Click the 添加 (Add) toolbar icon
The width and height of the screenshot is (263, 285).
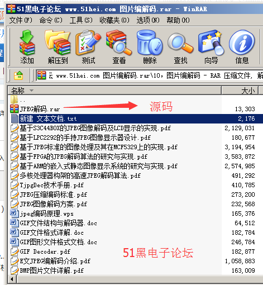27,46
